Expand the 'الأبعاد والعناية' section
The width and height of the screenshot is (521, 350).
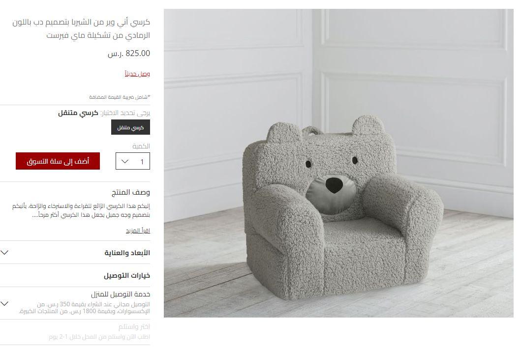pyautogui.click(x=75, y=253)
